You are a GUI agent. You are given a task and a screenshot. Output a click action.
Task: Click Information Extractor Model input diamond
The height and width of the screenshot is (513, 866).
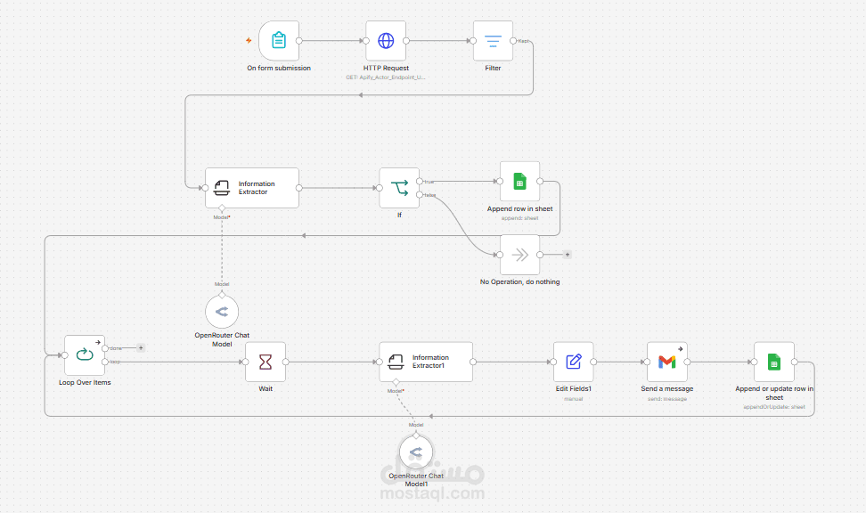click(222, 208)
